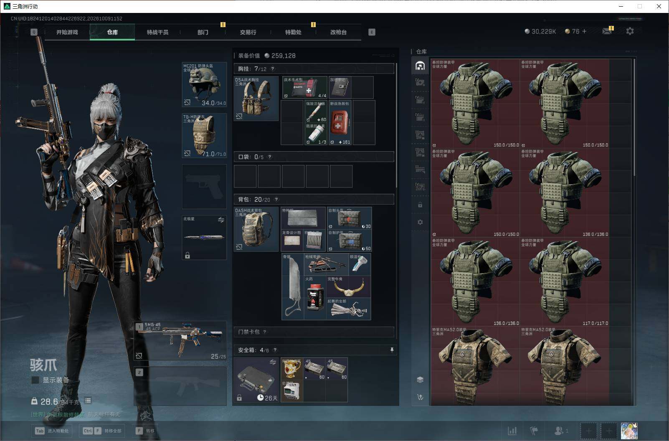Click the help icon next to 门禁卡包
Screen dimensions: 669x441
click(x=265, y=332)
